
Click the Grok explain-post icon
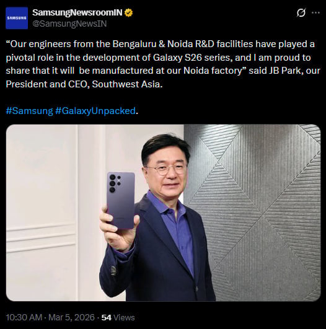[301, 13]
